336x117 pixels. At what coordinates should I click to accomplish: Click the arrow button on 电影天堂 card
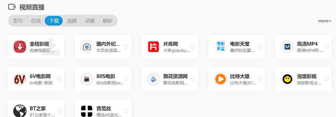260,47
